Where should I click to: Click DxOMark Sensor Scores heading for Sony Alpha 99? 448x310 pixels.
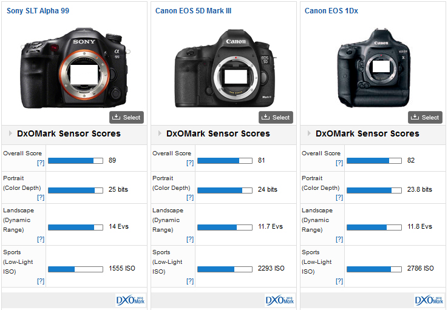click(69, 133)
